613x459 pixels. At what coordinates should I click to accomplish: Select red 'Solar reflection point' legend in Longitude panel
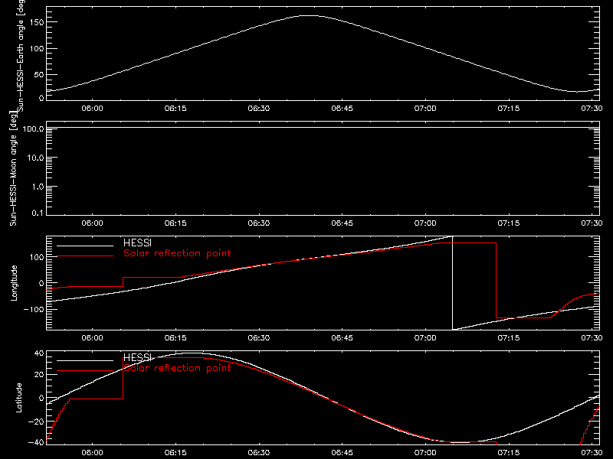177,253
